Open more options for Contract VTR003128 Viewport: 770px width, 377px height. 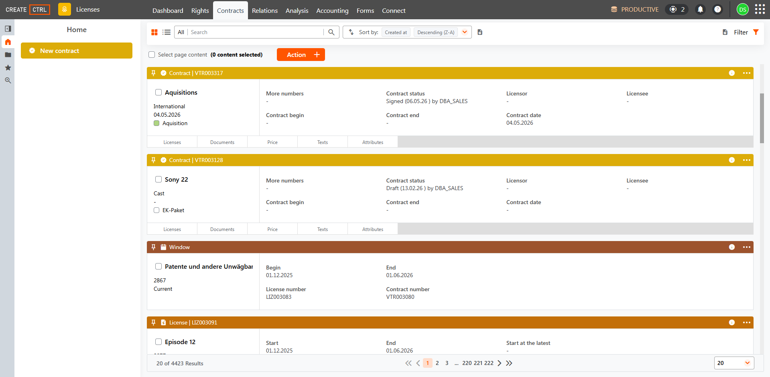(747, 160)
